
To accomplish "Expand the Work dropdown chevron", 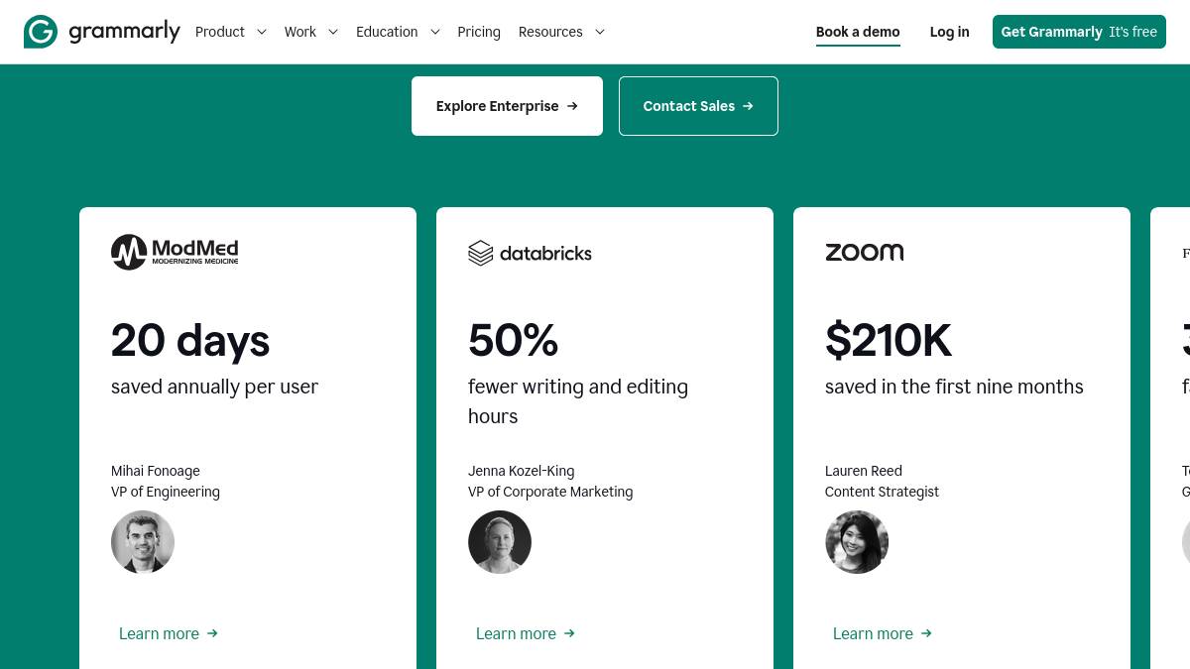I will (x=333, y=32).
